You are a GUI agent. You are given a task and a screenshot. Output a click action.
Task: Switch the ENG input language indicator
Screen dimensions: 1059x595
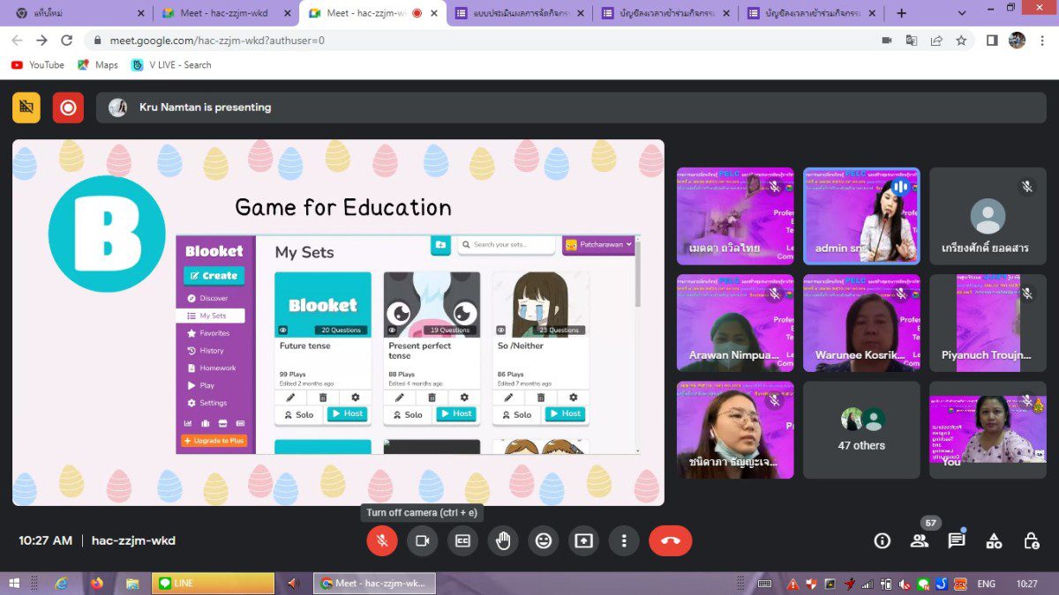click(x=986, y=584)
